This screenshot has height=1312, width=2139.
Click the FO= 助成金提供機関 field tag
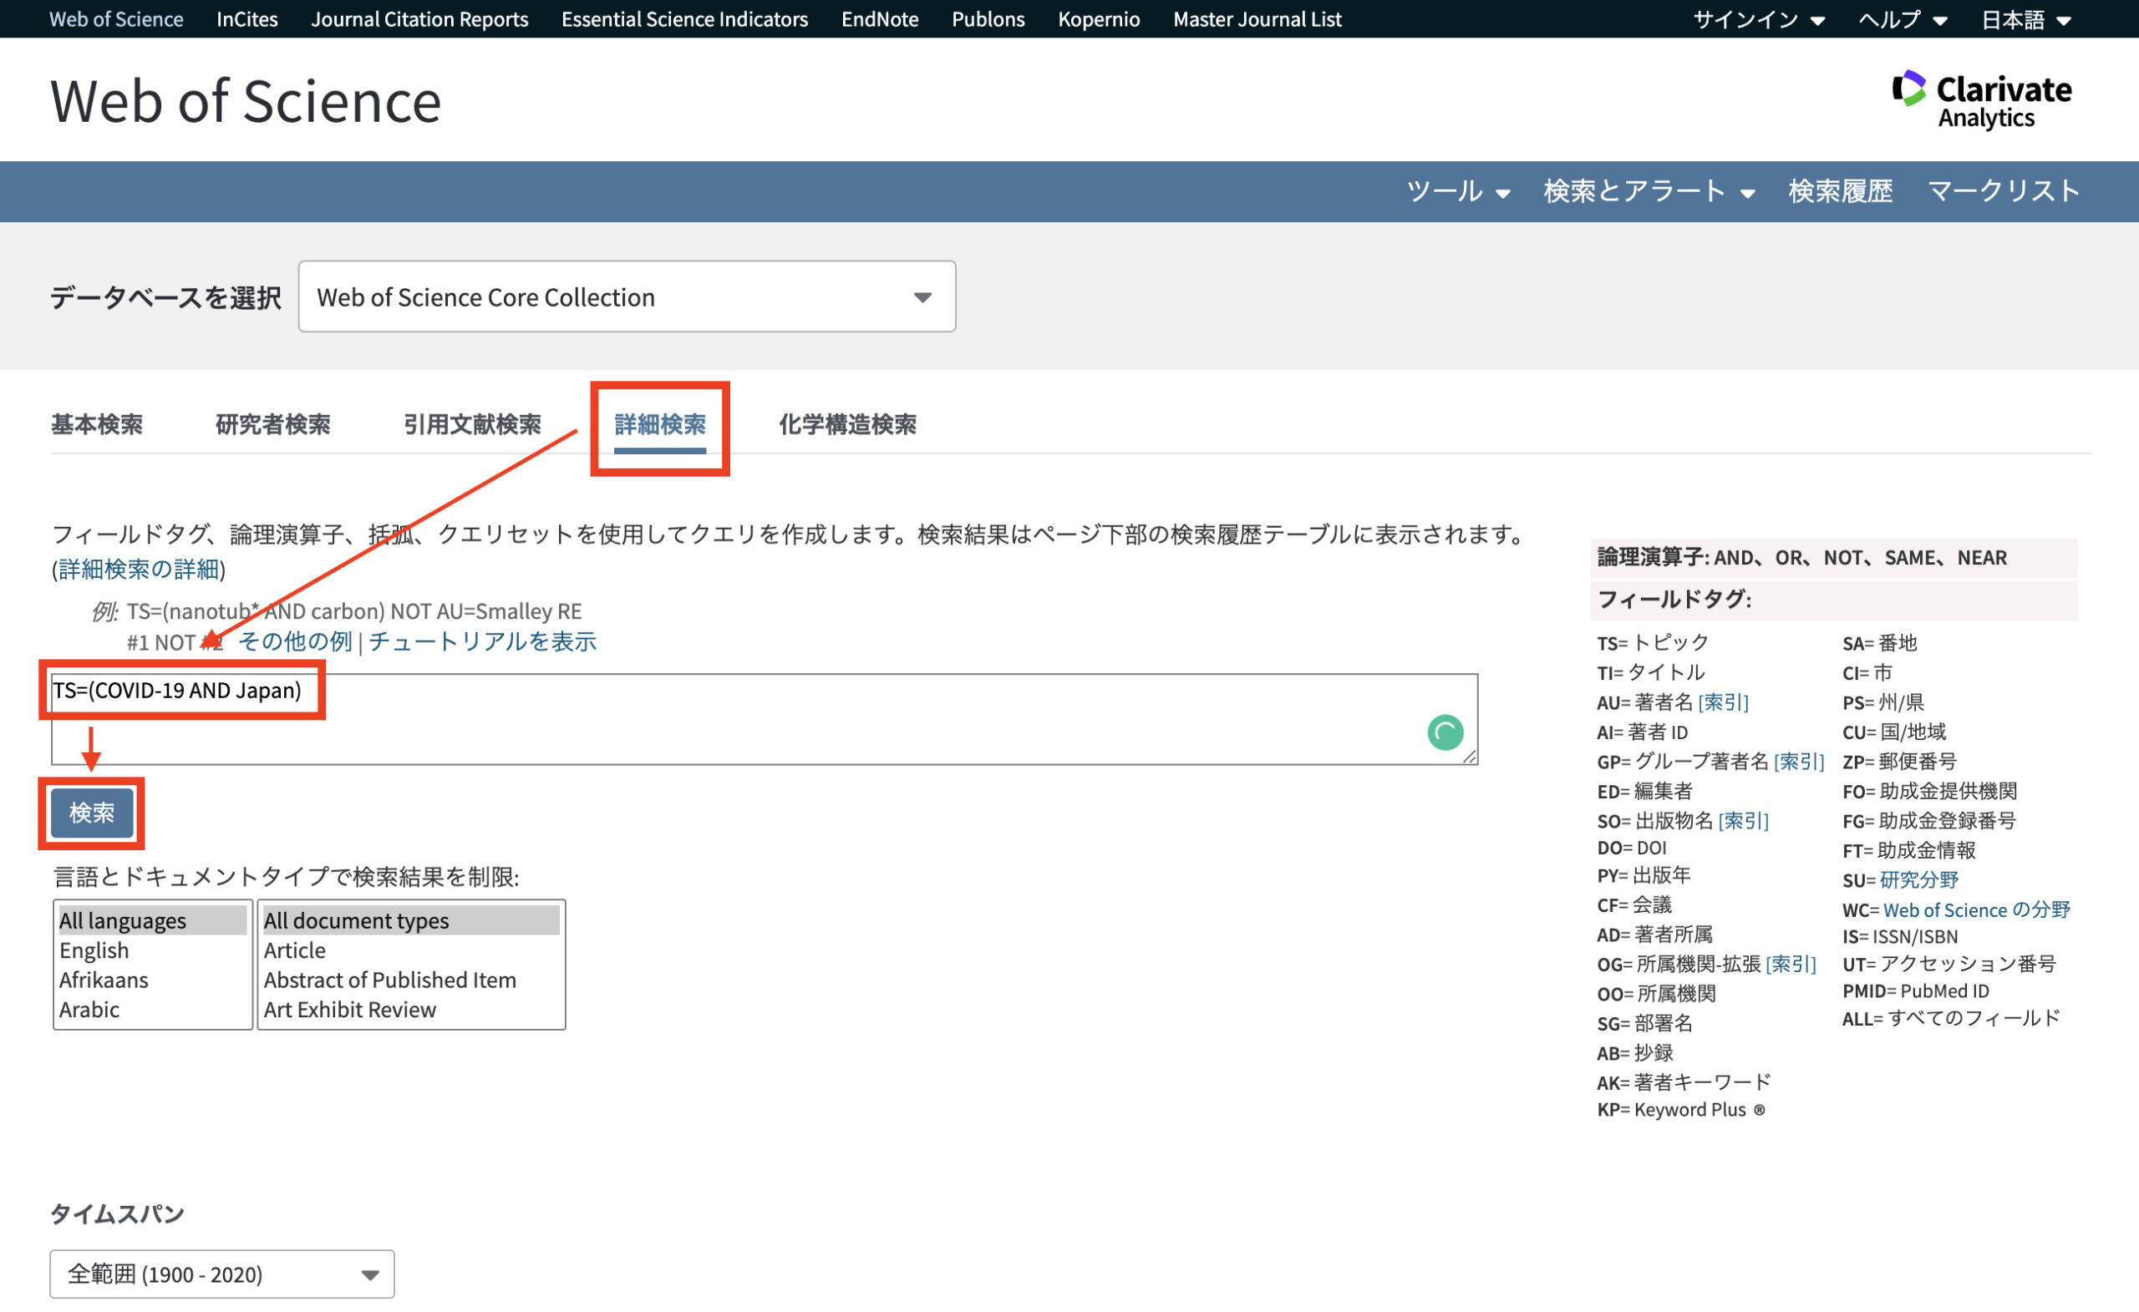click(1929, 791)
